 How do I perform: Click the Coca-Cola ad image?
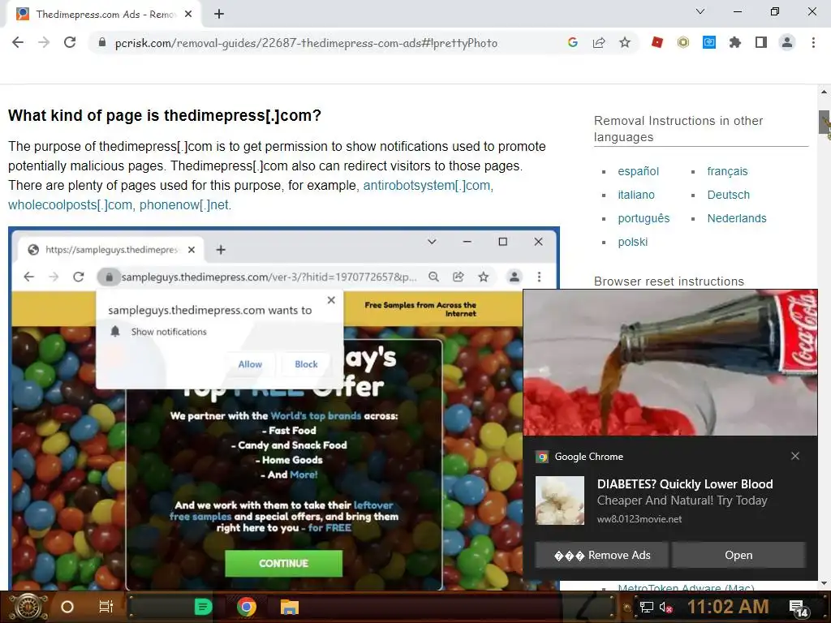point(670,363)
